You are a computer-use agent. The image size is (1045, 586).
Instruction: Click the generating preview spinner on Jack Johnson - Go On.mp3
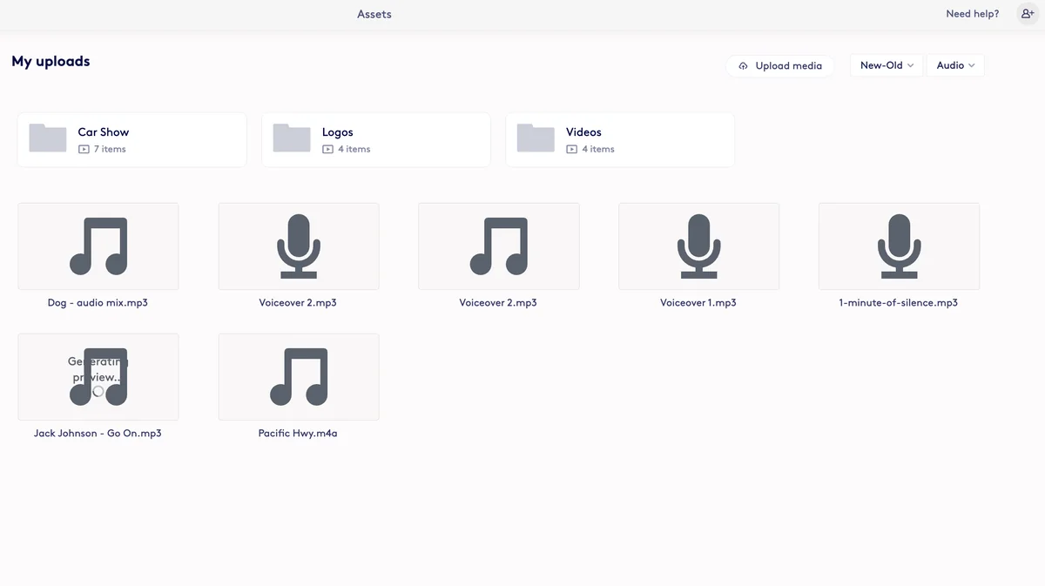(98, 391)
